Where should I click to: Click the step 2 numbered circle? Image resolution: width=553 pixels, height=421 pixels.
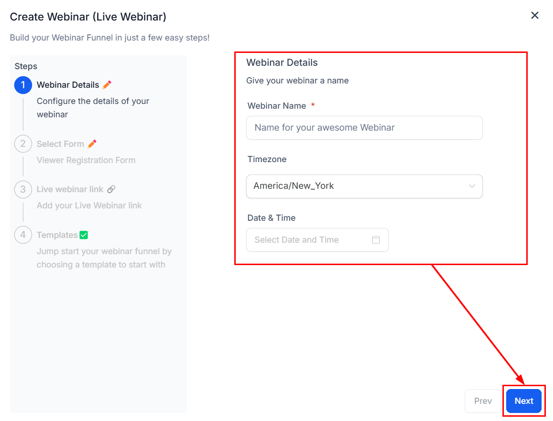(23, 144)
